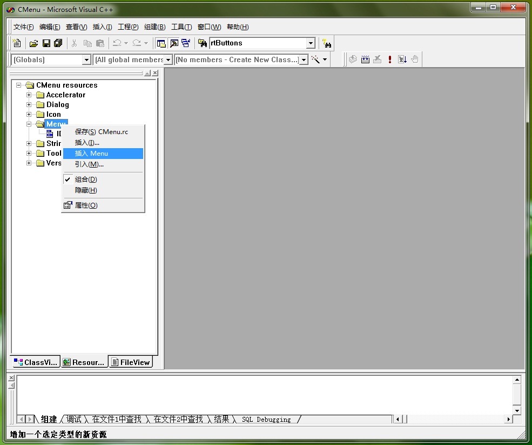Toggle the Output window toolbar button

tap(174, 43)
